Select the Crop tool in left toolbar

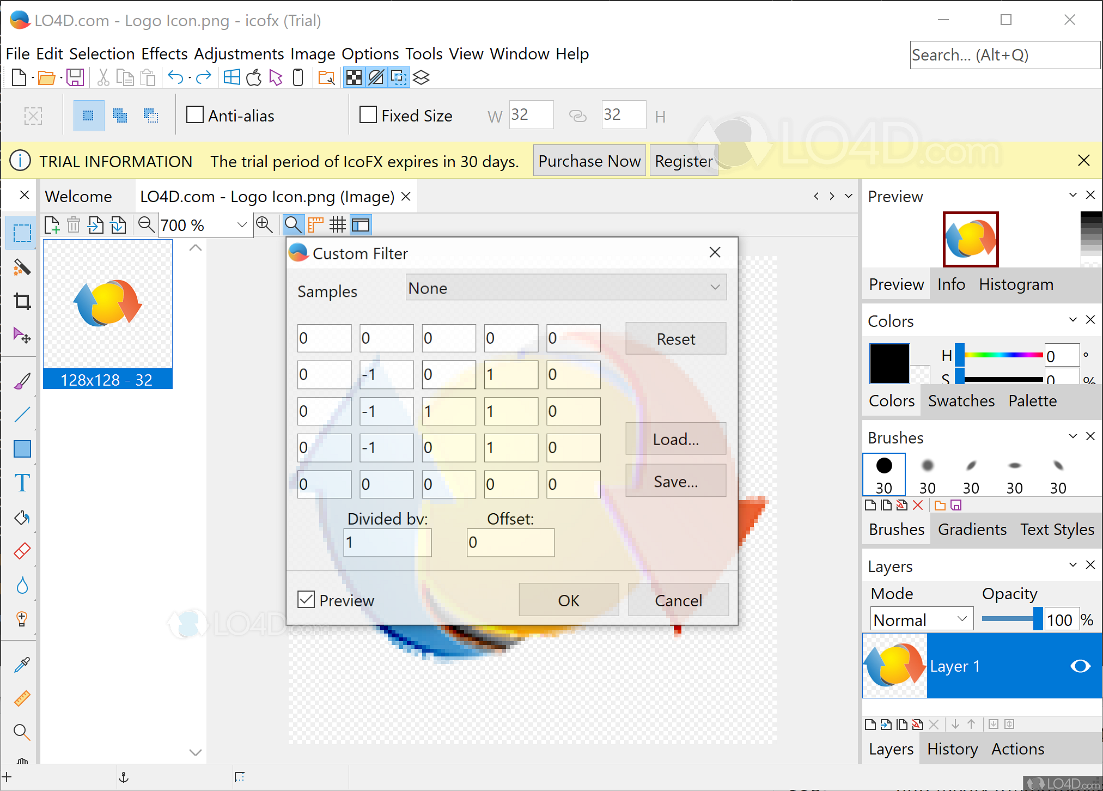(x=22, y=301)
